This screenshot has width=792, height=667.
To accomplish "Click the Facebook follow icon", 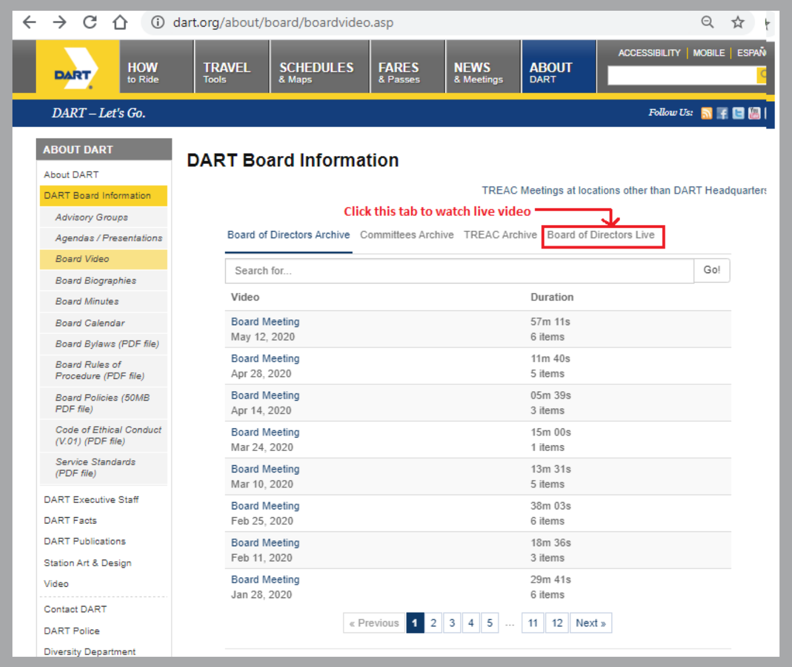I will click(722, 113).
